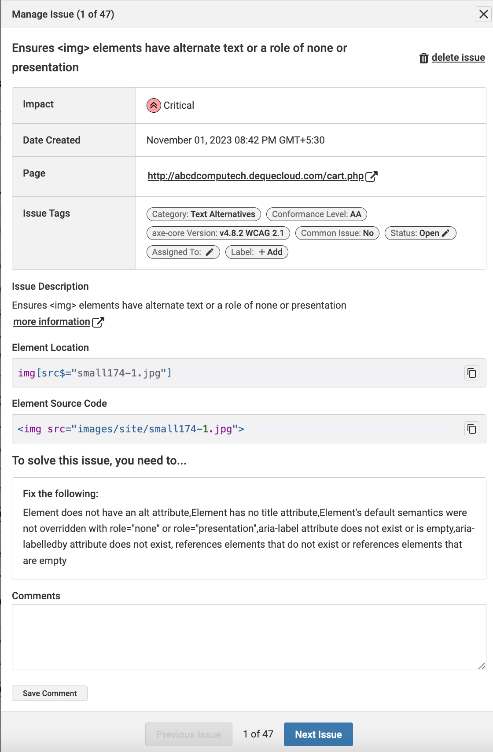Viewport: 493px width, 752px height.
Task: Grab the Comments box resize handle
Action: coord(482,666)
